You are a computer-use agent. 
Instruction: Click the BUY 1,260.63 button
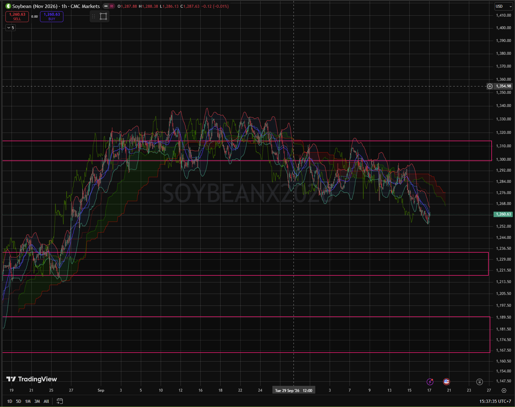click(52, 17)
